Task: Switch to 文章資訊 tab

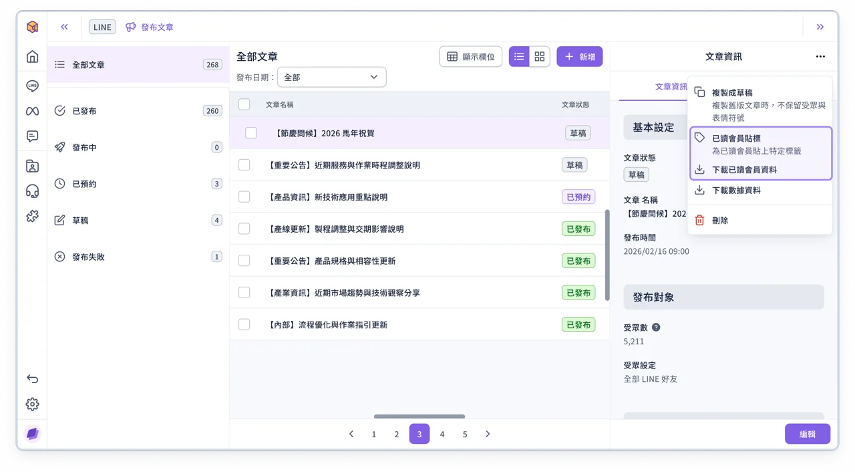Action: point(671,87)
